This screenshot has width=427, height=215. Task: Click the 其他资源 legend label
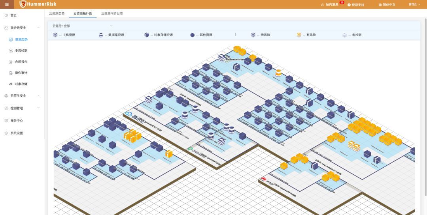pos(206,35)
